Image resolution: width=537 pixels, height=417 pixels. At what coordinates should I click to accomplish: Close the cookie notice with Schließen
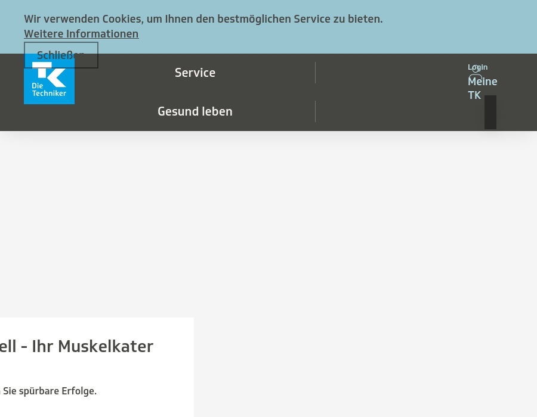[x=60, y=55]
